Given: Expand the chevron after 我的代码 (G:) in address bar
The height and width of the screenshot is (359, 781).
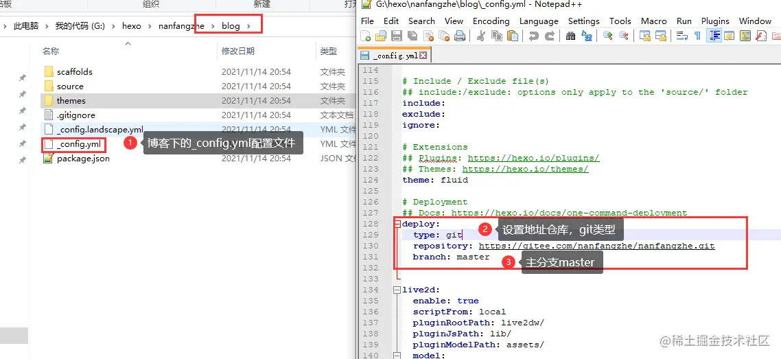Looking at the screenshot, I should coord(113,26).
